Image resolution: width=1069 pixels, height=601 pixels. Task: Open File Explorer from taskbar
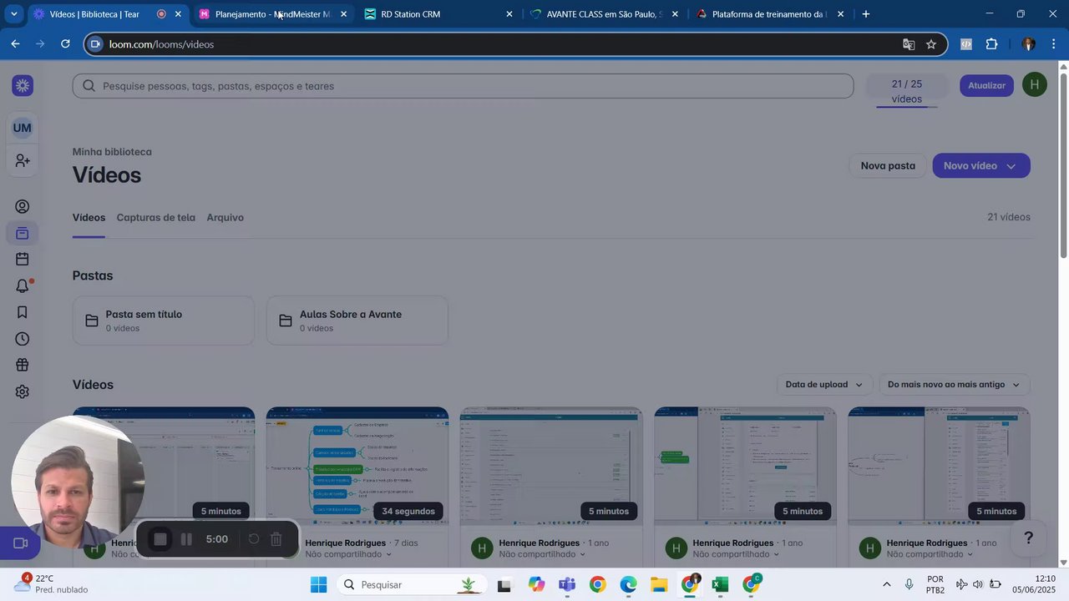coord(659,584)
